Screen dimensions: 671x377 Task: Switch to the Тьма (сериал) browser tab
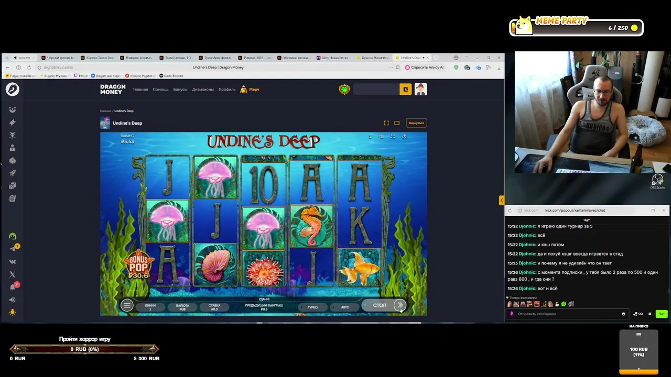(177, 58)
